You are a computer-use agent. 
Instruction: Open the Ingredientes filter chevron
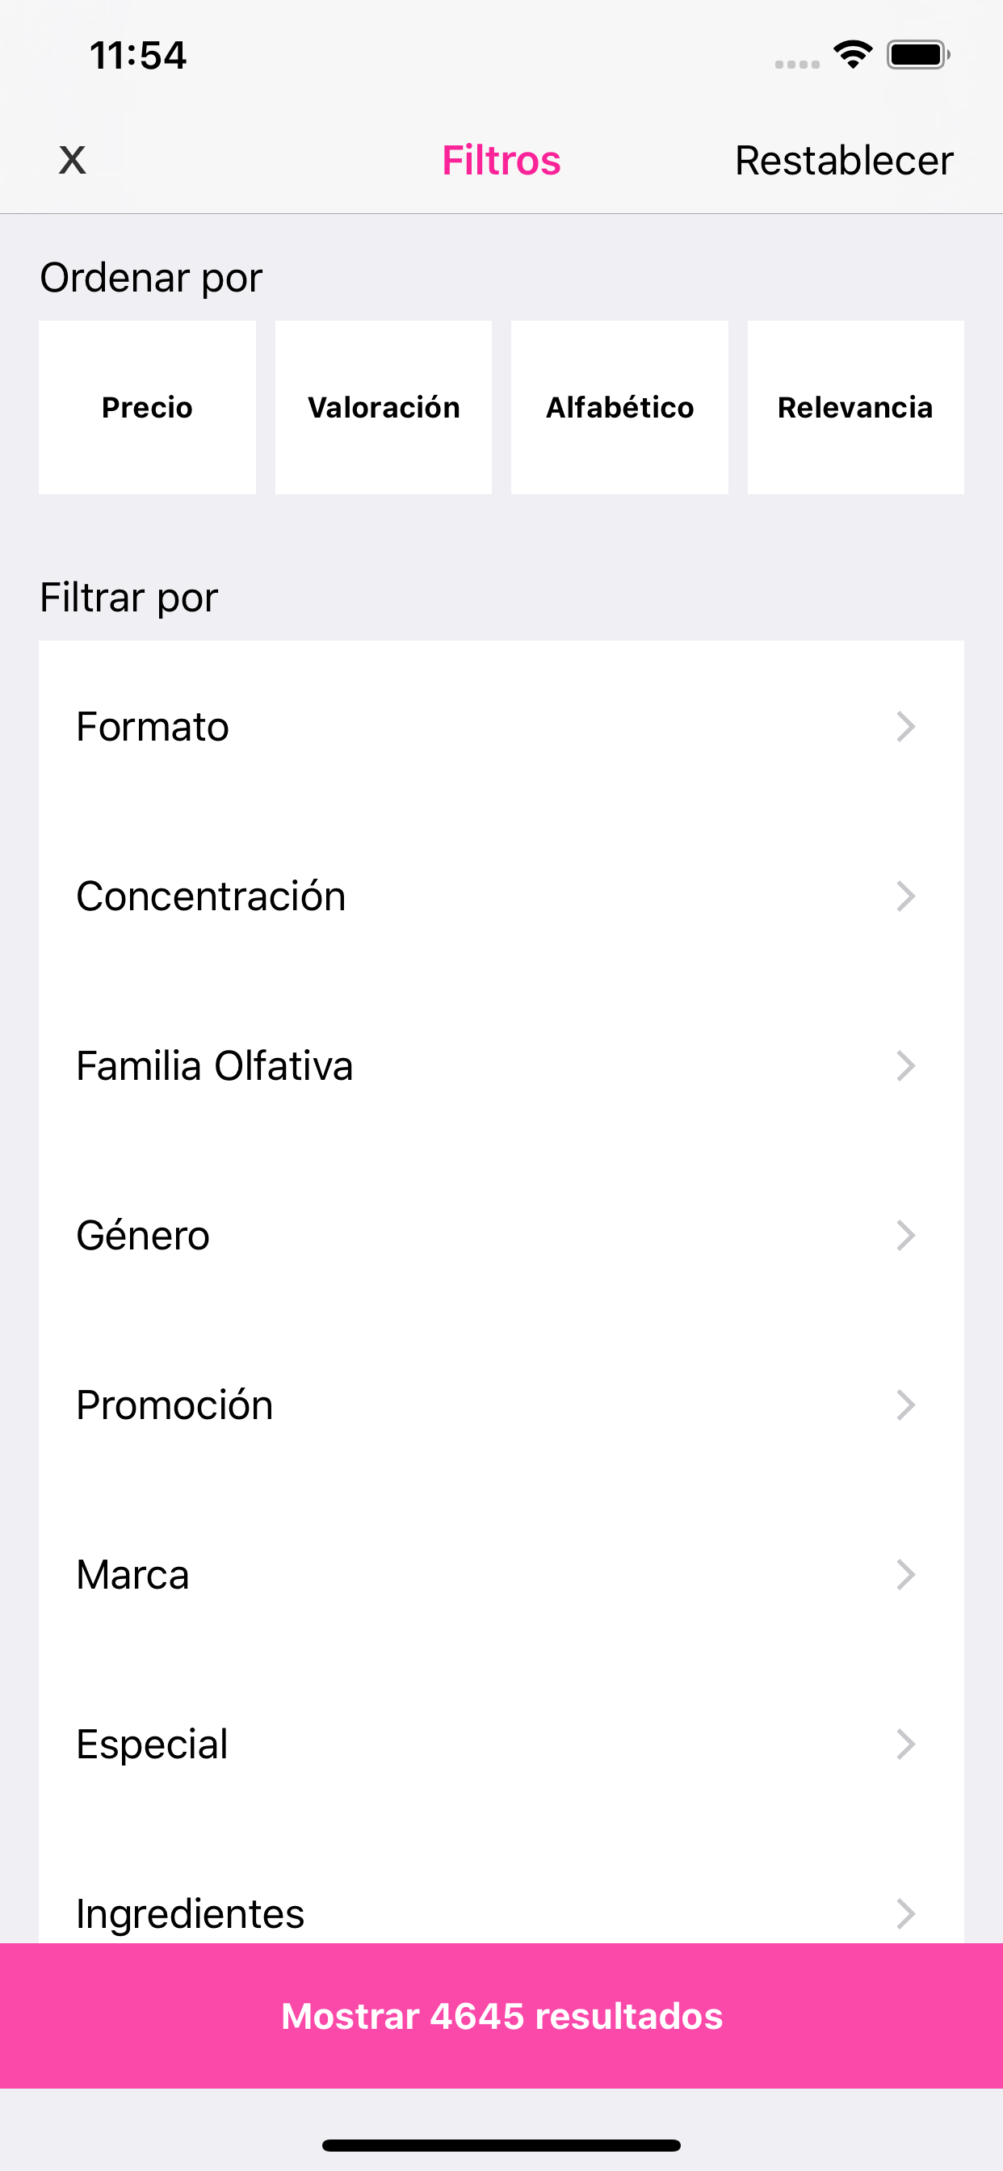click(906, 1913)
